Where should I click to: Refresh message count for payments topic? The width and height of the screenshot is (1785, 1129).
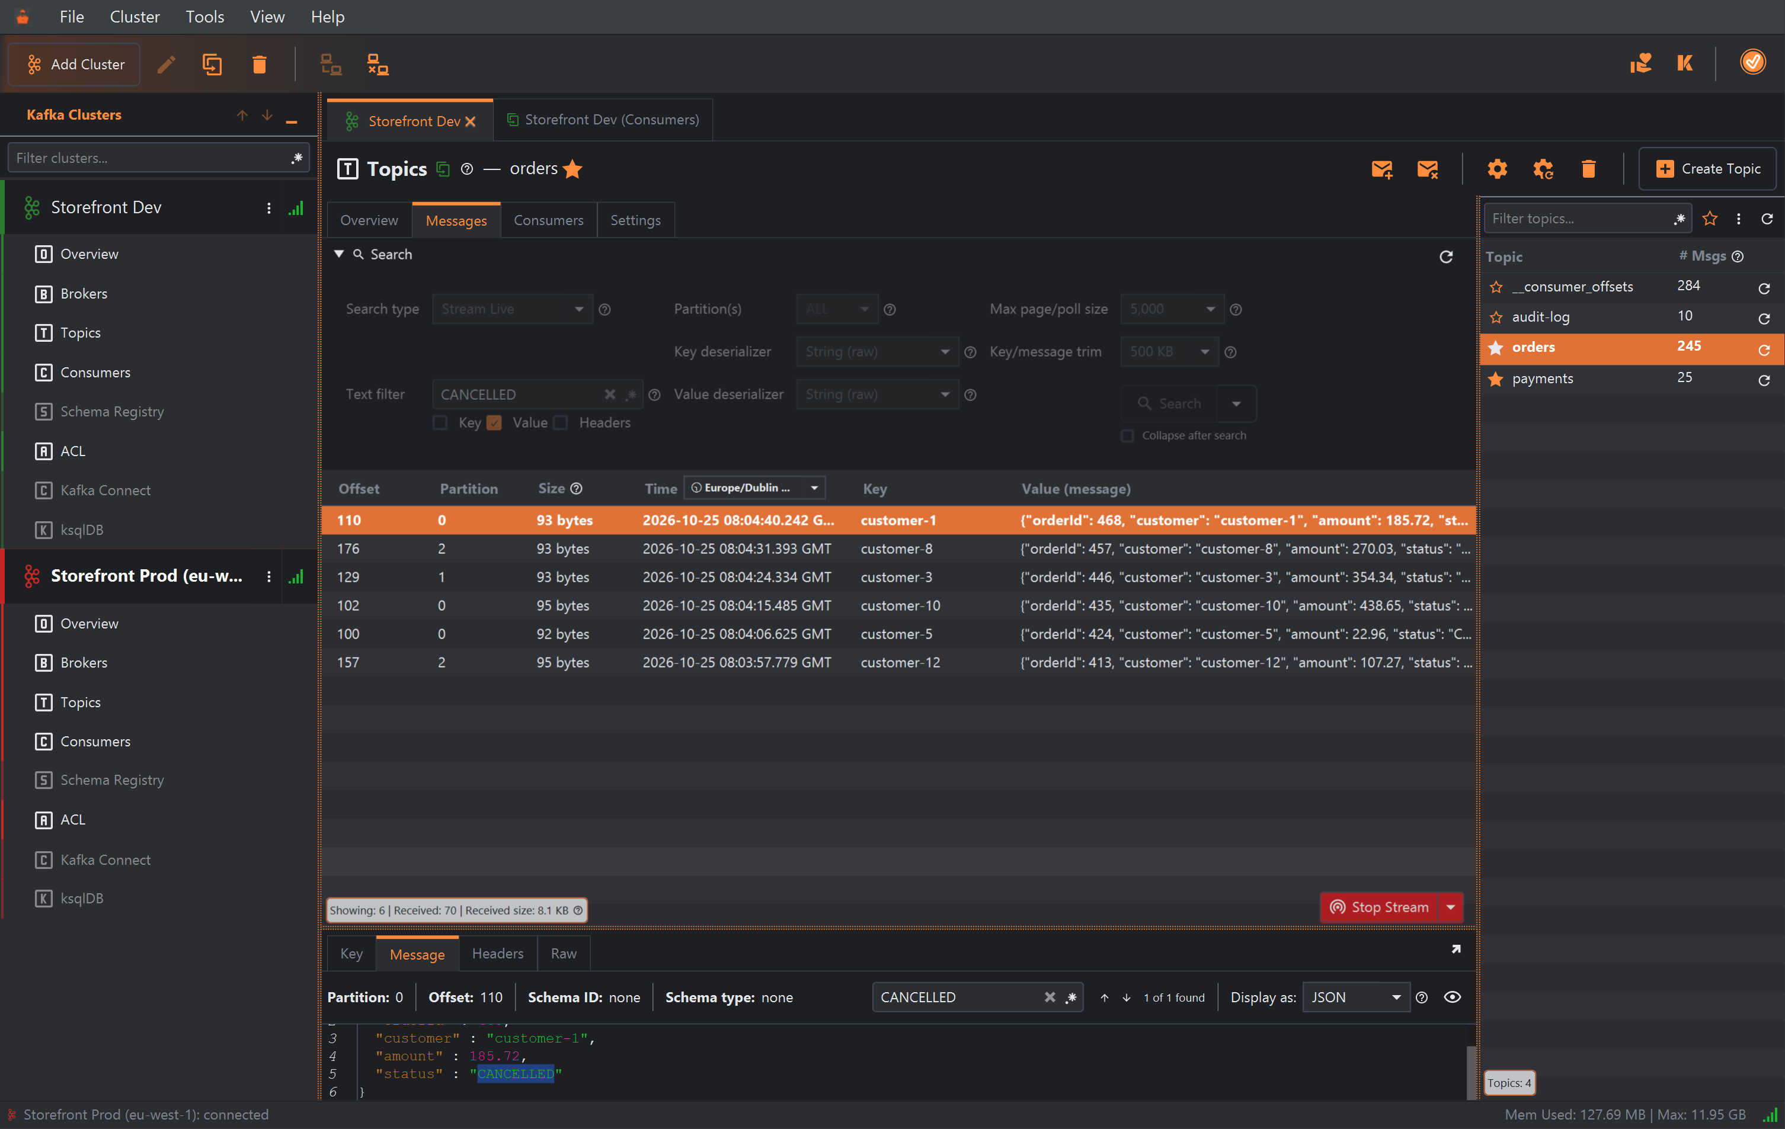(1764, 380)
